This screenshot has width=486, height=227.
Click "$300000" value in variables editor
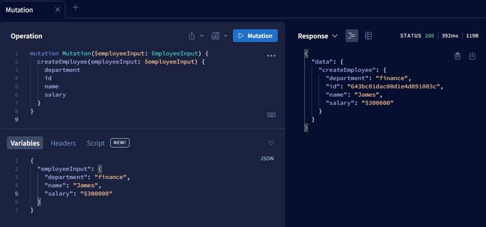pos(96,193)
